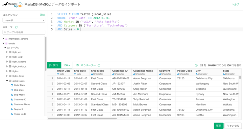Screen dimensions: 243x131
Task: Click the help question mark beside パラメーター
Action: tap(99, 65)
